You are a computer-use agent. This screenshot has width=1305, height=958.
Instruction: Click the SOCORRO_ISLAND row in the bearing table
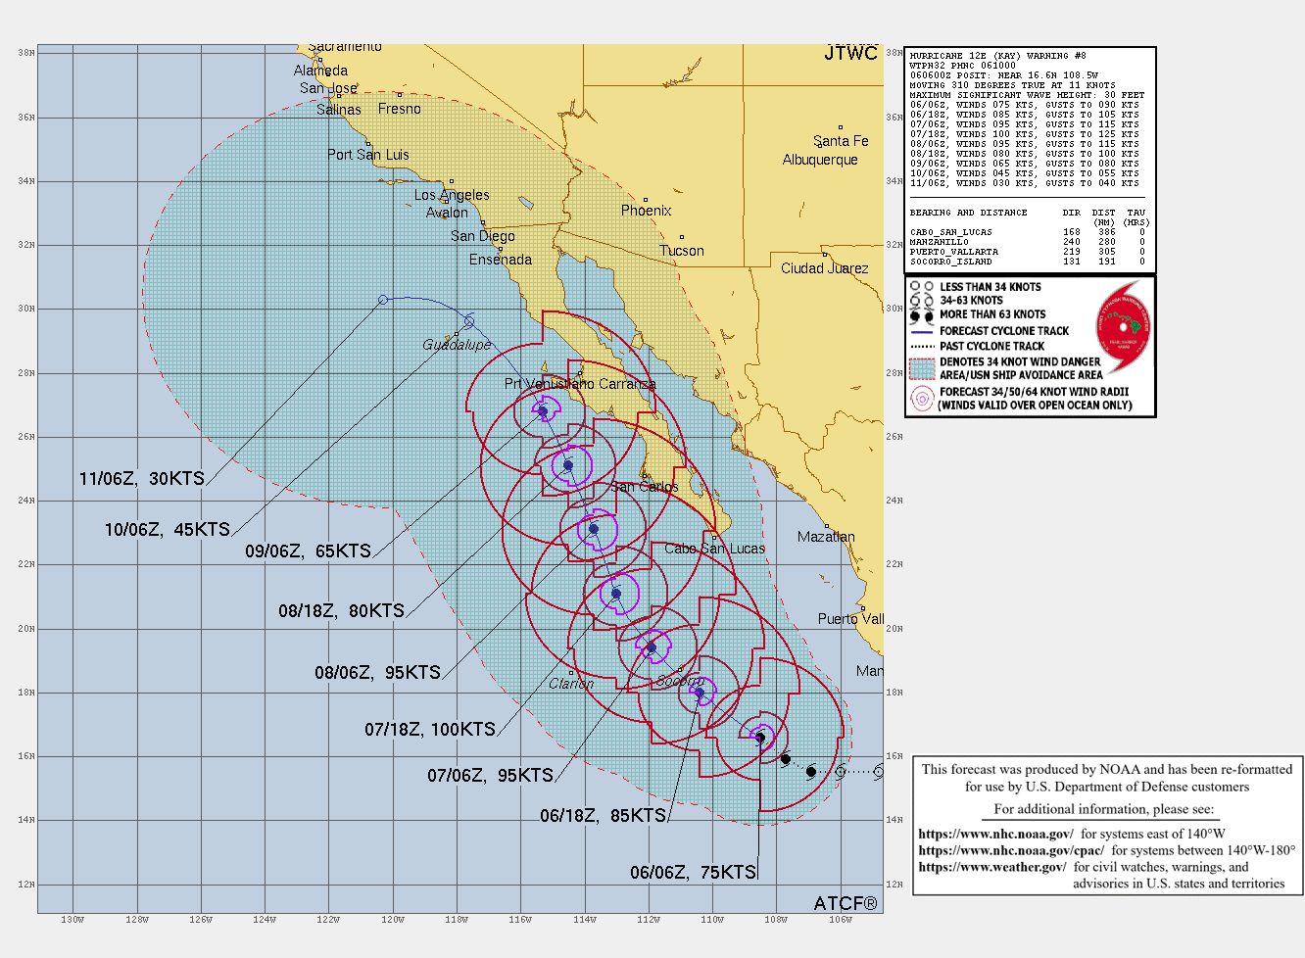click(1027, 262)
